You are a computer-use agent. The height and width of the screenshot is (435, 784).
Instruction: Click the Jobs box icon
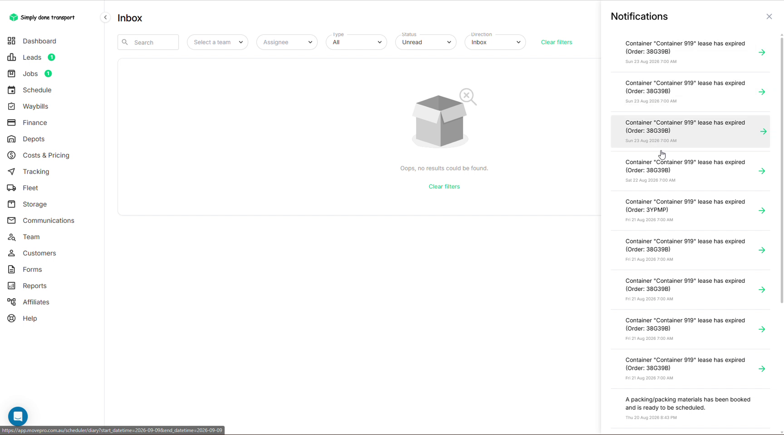tap(11, 73)
